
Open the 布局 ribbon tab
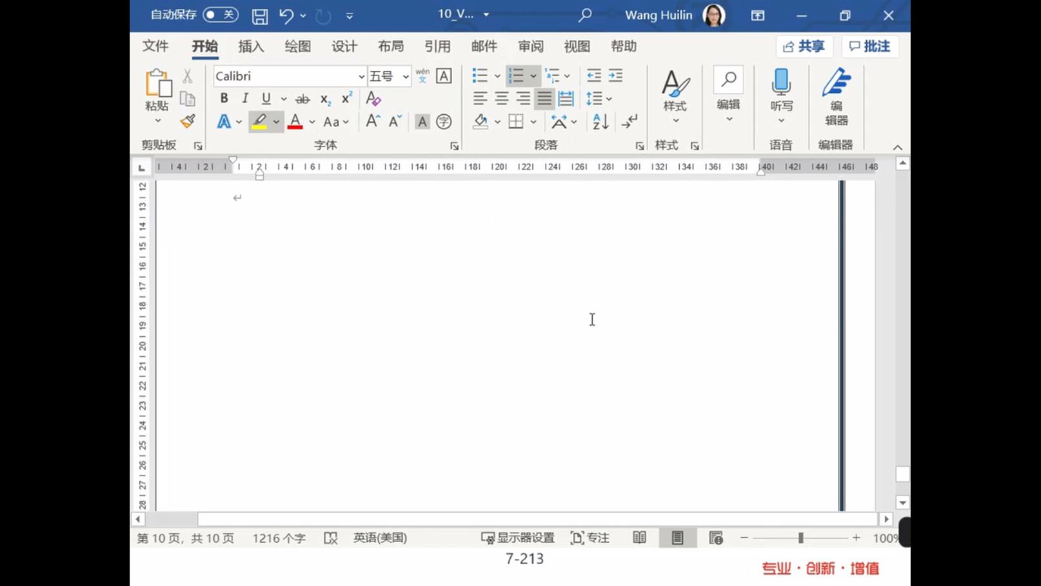point(390,46)
